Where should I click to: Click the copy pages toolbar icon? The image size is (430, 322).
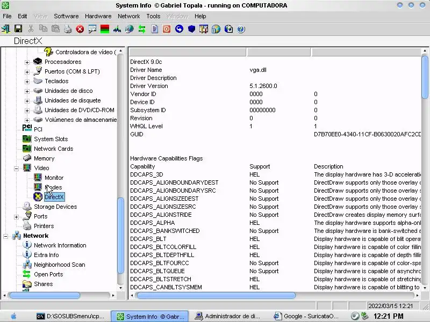pyautogui.click(x=43, y=29)
